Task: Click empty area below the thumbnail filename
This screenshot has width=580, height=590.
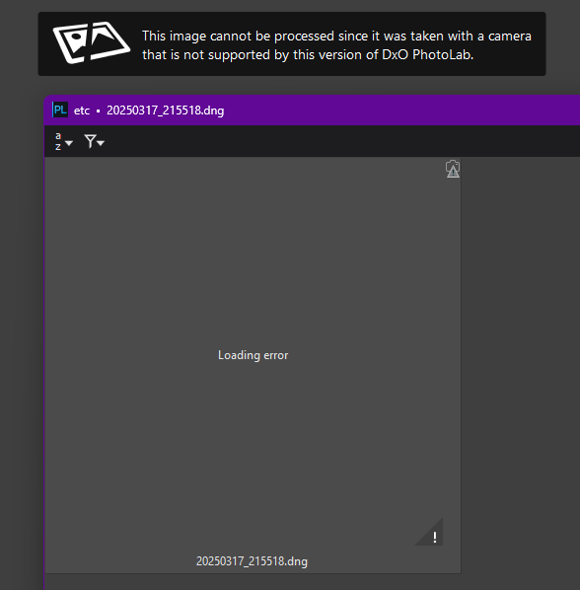Action: coord(252,582)
